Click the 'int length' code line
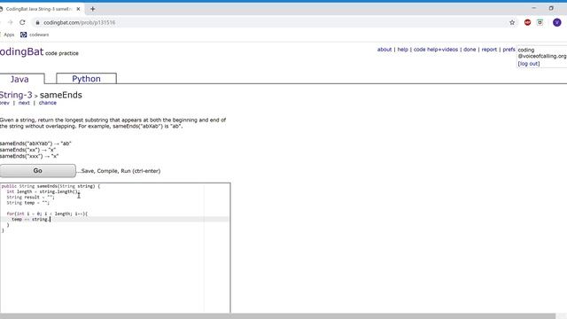 (x=43, y=191)
